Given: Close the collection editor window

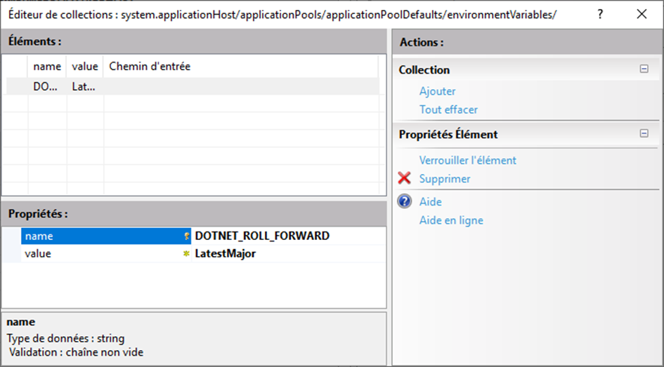Looking at the screenshot, I should 642,14.
